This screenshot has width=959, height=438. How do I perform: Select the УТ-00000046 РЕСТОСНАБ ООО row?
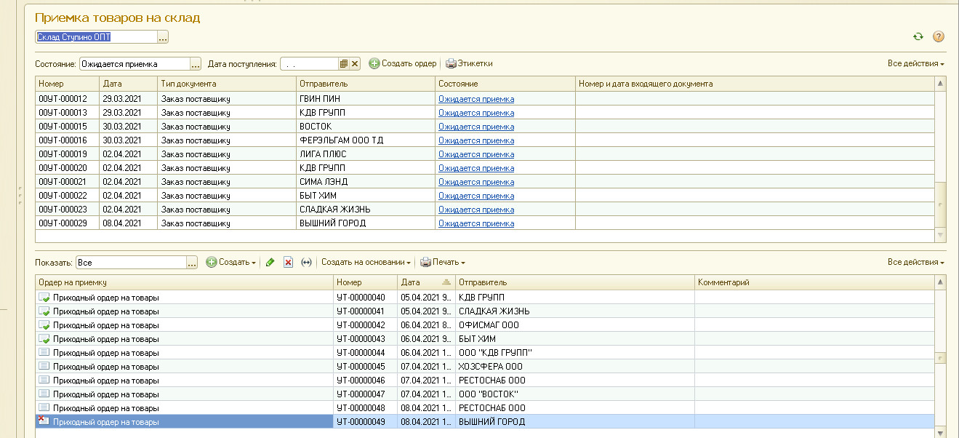tap(364, 380)
